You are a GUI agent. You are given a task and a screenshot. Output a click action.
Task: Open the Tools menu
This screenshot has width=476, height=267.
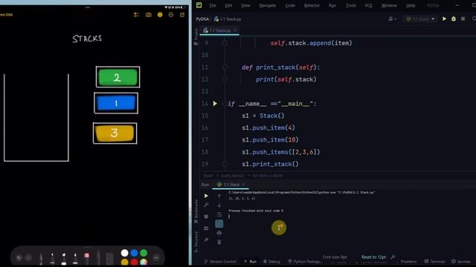[x=351, y=5]
